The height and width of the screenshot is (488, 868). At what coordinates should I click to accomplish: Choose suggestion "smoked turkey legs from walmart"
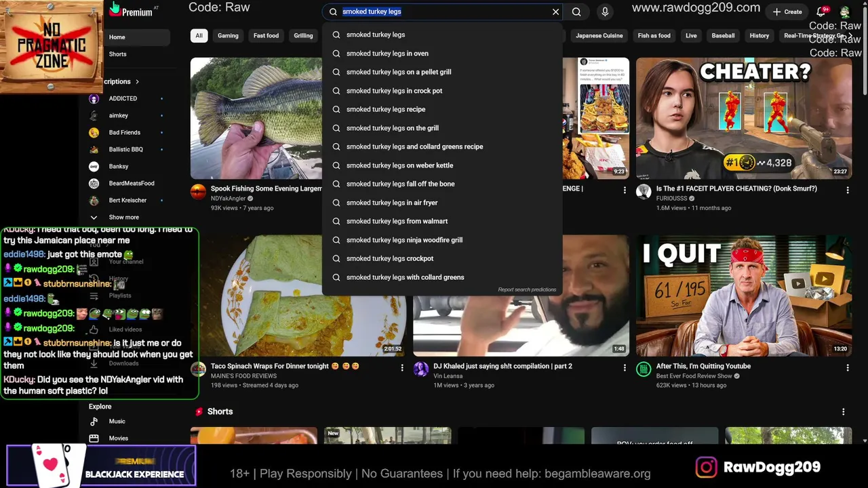tap(442, 221)
